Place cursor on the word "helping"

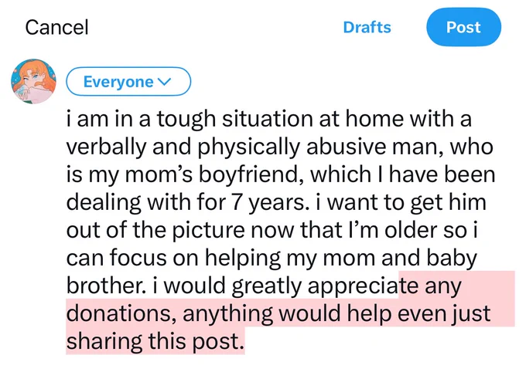(x=243, y=259)
